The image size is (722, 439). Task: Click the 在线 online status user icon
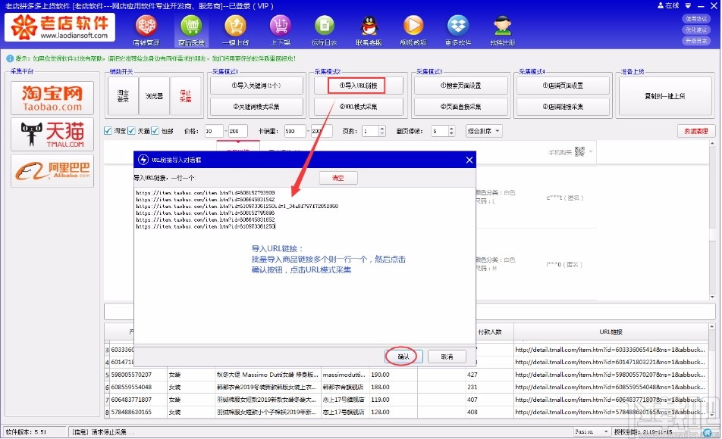(661, 5)
